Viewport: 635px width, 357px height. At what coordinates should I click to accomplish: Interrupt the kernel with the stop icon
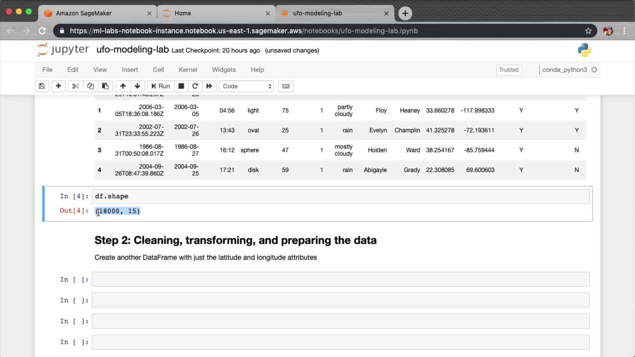[181, 86]
